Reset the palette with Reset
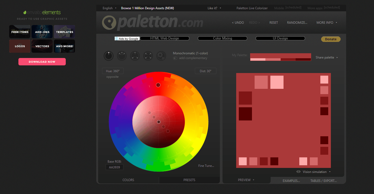374x194 pixels. 274,23
